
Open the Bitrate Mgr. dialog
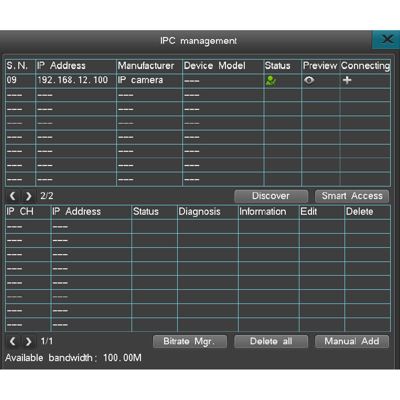coord(190,341)
